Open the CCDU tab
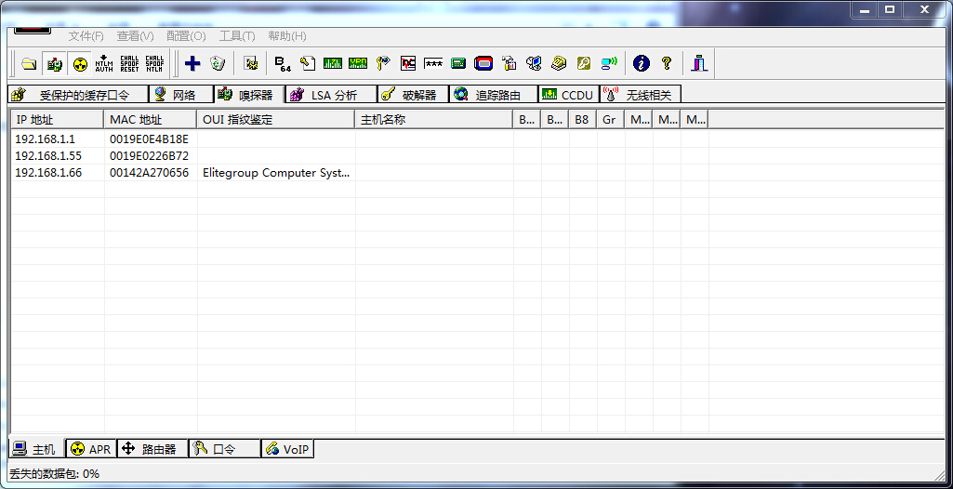 coord(569,95)
